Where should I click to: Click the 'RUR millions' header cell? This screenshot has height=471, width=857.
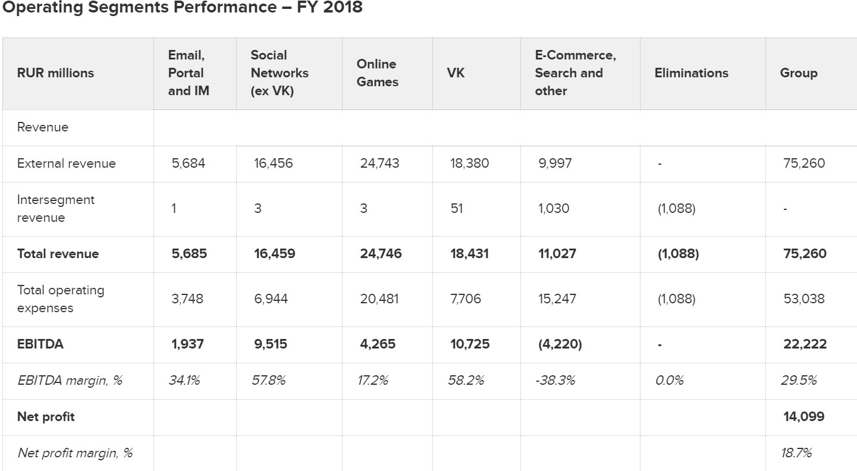tap(55, 73)
